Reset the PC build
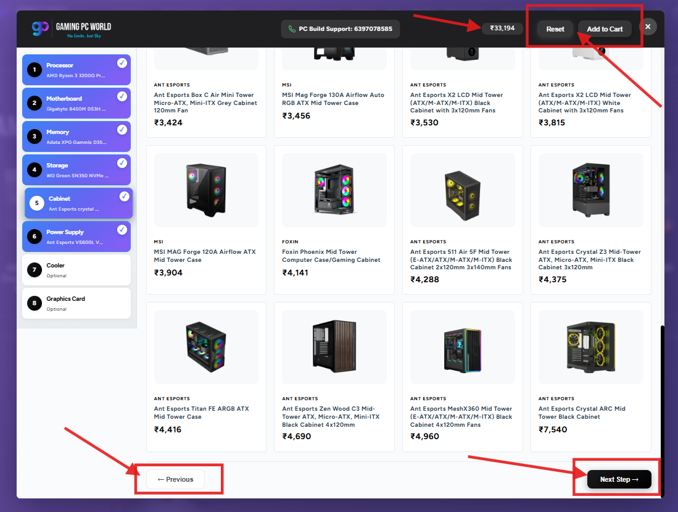This screenshot has height=512, width=678. pyautogui.click(x=555, y=29)
